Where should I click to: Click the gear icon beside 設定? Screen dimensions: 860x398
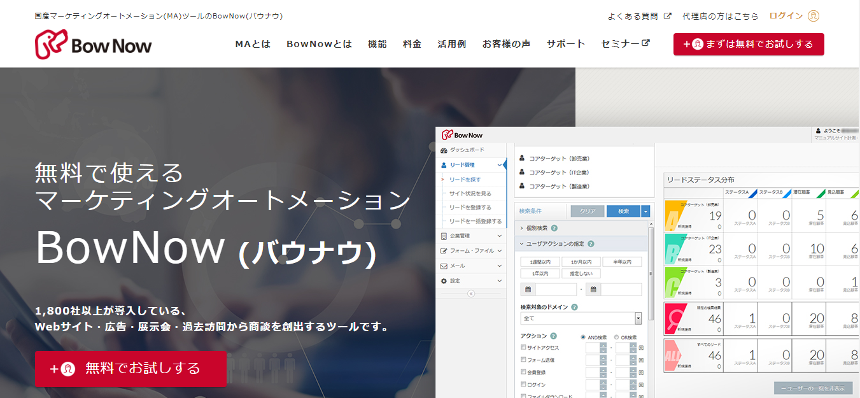coord(444,280)
